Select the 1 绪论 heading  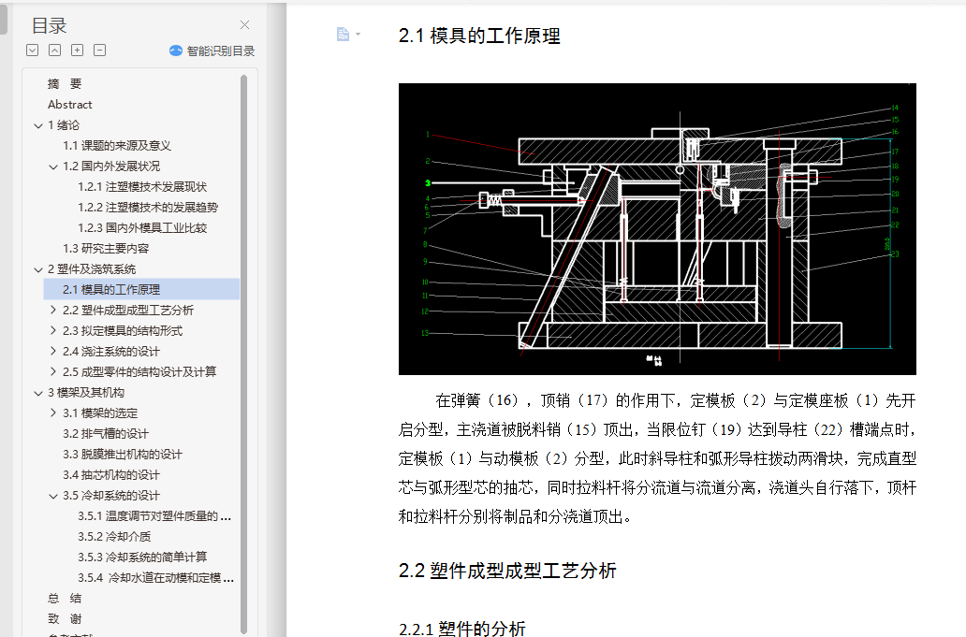(64, 125)
